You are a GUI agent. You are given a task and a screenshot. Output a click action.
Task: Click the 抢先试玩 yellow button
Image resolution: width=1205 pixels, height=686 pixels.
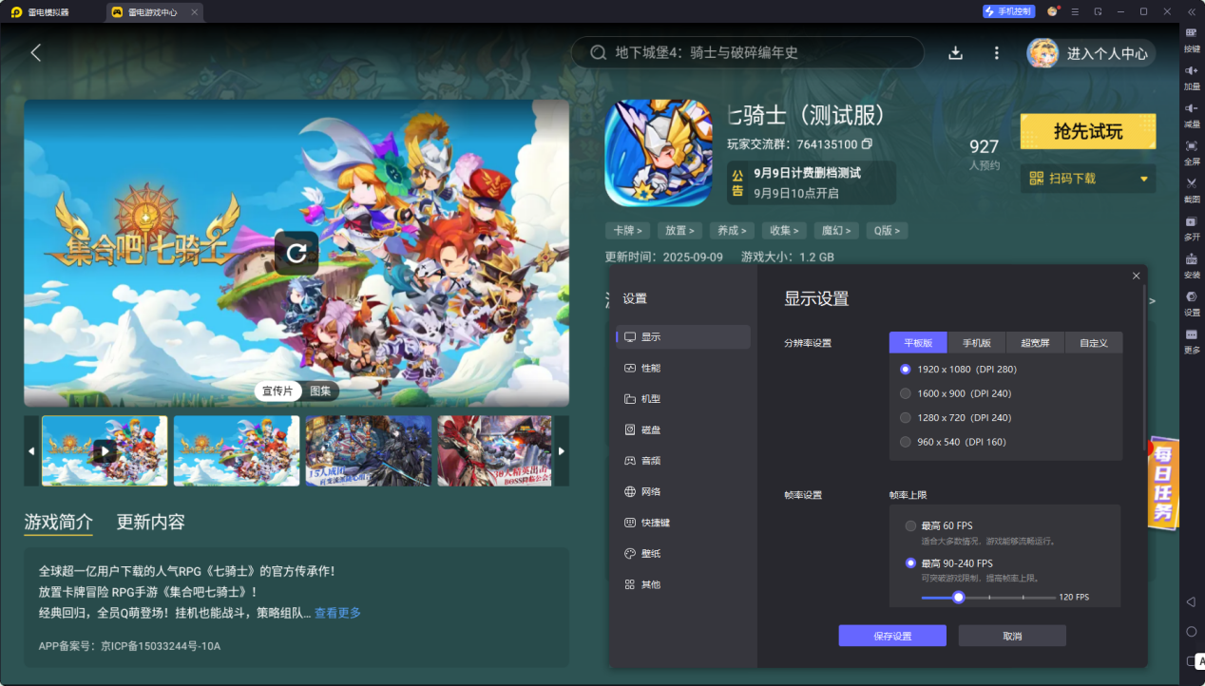(x=1087, y=132)
